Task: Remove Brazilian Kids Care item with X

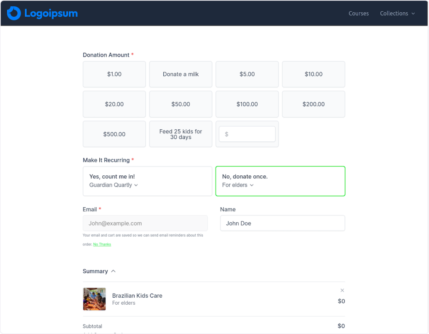Action: click(x=342, y=290)
